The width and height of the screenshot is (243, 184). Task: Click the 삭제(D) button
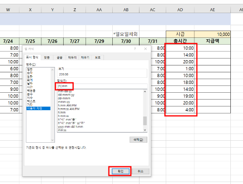point(139,140)
